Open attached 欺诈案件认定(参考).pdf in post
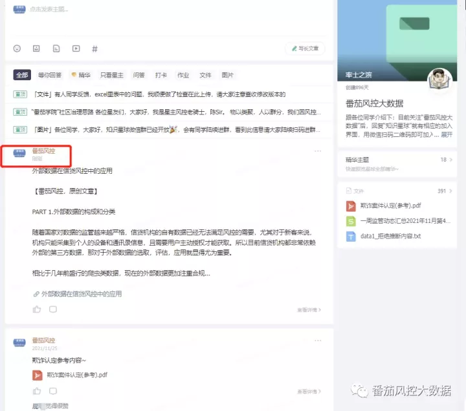 (77, 375)
